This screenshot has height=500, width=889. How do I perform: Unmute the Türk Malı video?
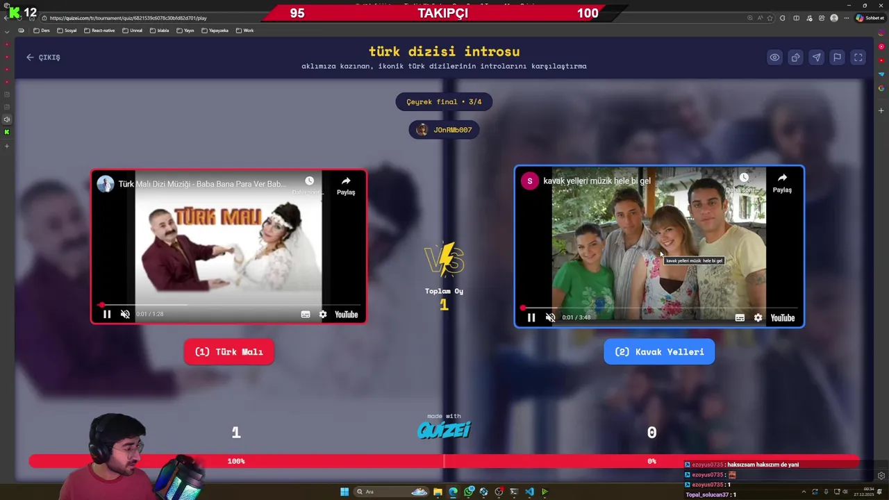tap(125, 315)
